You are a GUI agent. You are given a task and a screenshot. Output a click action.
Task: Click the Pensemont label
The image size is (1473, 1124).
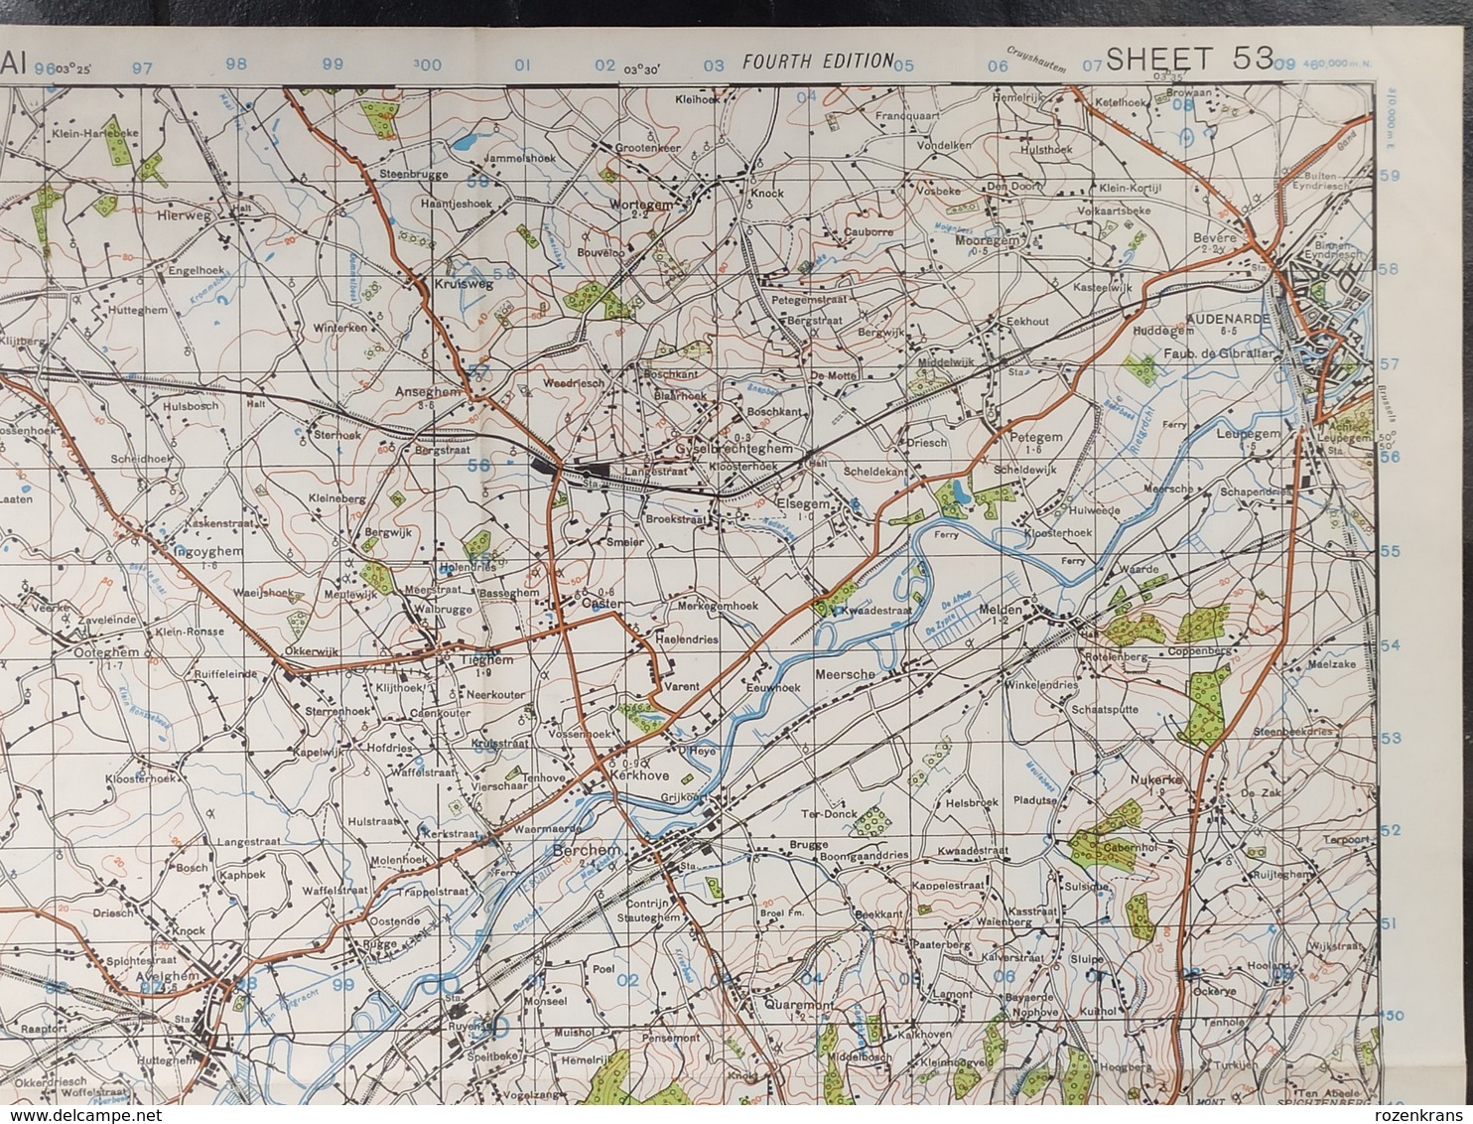click(669, 1039)
